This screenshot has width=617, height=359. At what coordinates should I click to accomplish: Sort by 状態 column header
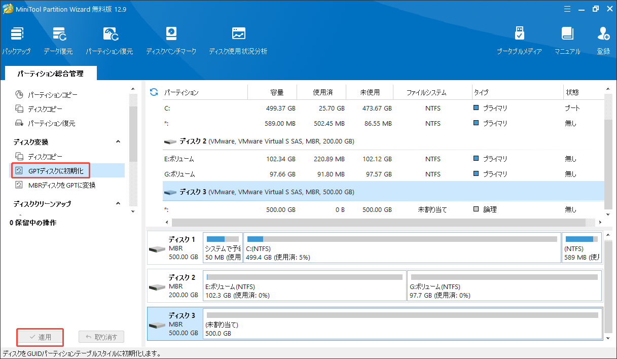point(572,92)
